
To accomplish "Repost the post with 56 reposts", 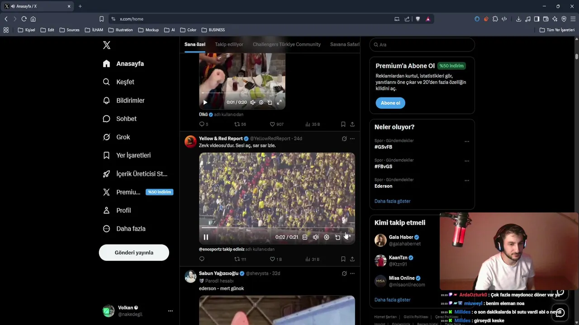I will [240, 124].
